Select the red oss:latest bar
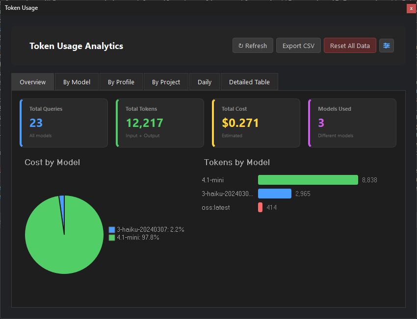 click(260, 207)
